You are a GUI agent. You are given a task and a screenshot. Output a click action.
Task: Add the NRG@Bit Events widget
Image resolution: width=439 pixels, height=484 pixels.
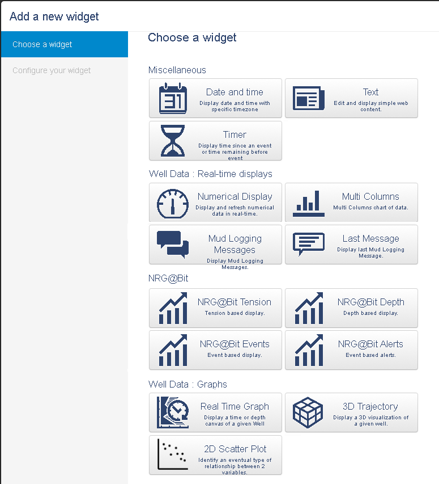pos(215,350)
